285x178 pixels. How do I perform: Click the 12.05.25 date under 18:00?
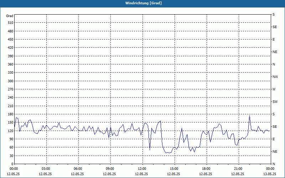click(206, 174)
